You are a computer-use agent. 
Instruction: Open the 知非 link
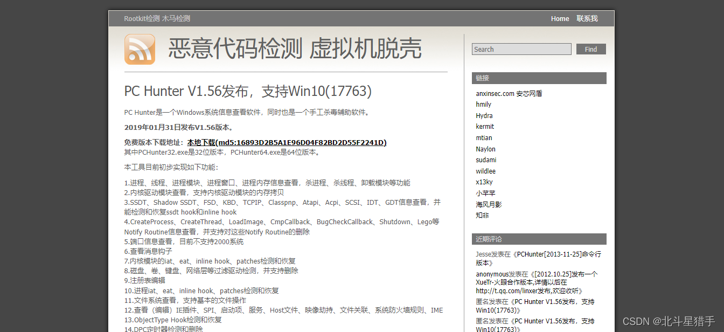[482, 216]
